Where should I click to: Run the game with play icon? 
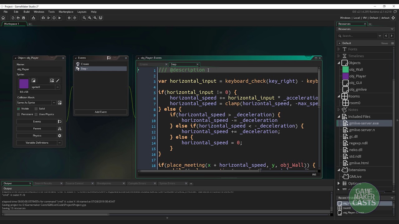coord(48,18)
